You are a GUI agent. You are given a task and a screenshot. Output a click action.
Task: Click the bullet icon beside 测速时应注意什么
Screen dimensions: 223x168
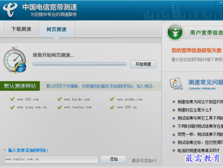tap(174, 110)
